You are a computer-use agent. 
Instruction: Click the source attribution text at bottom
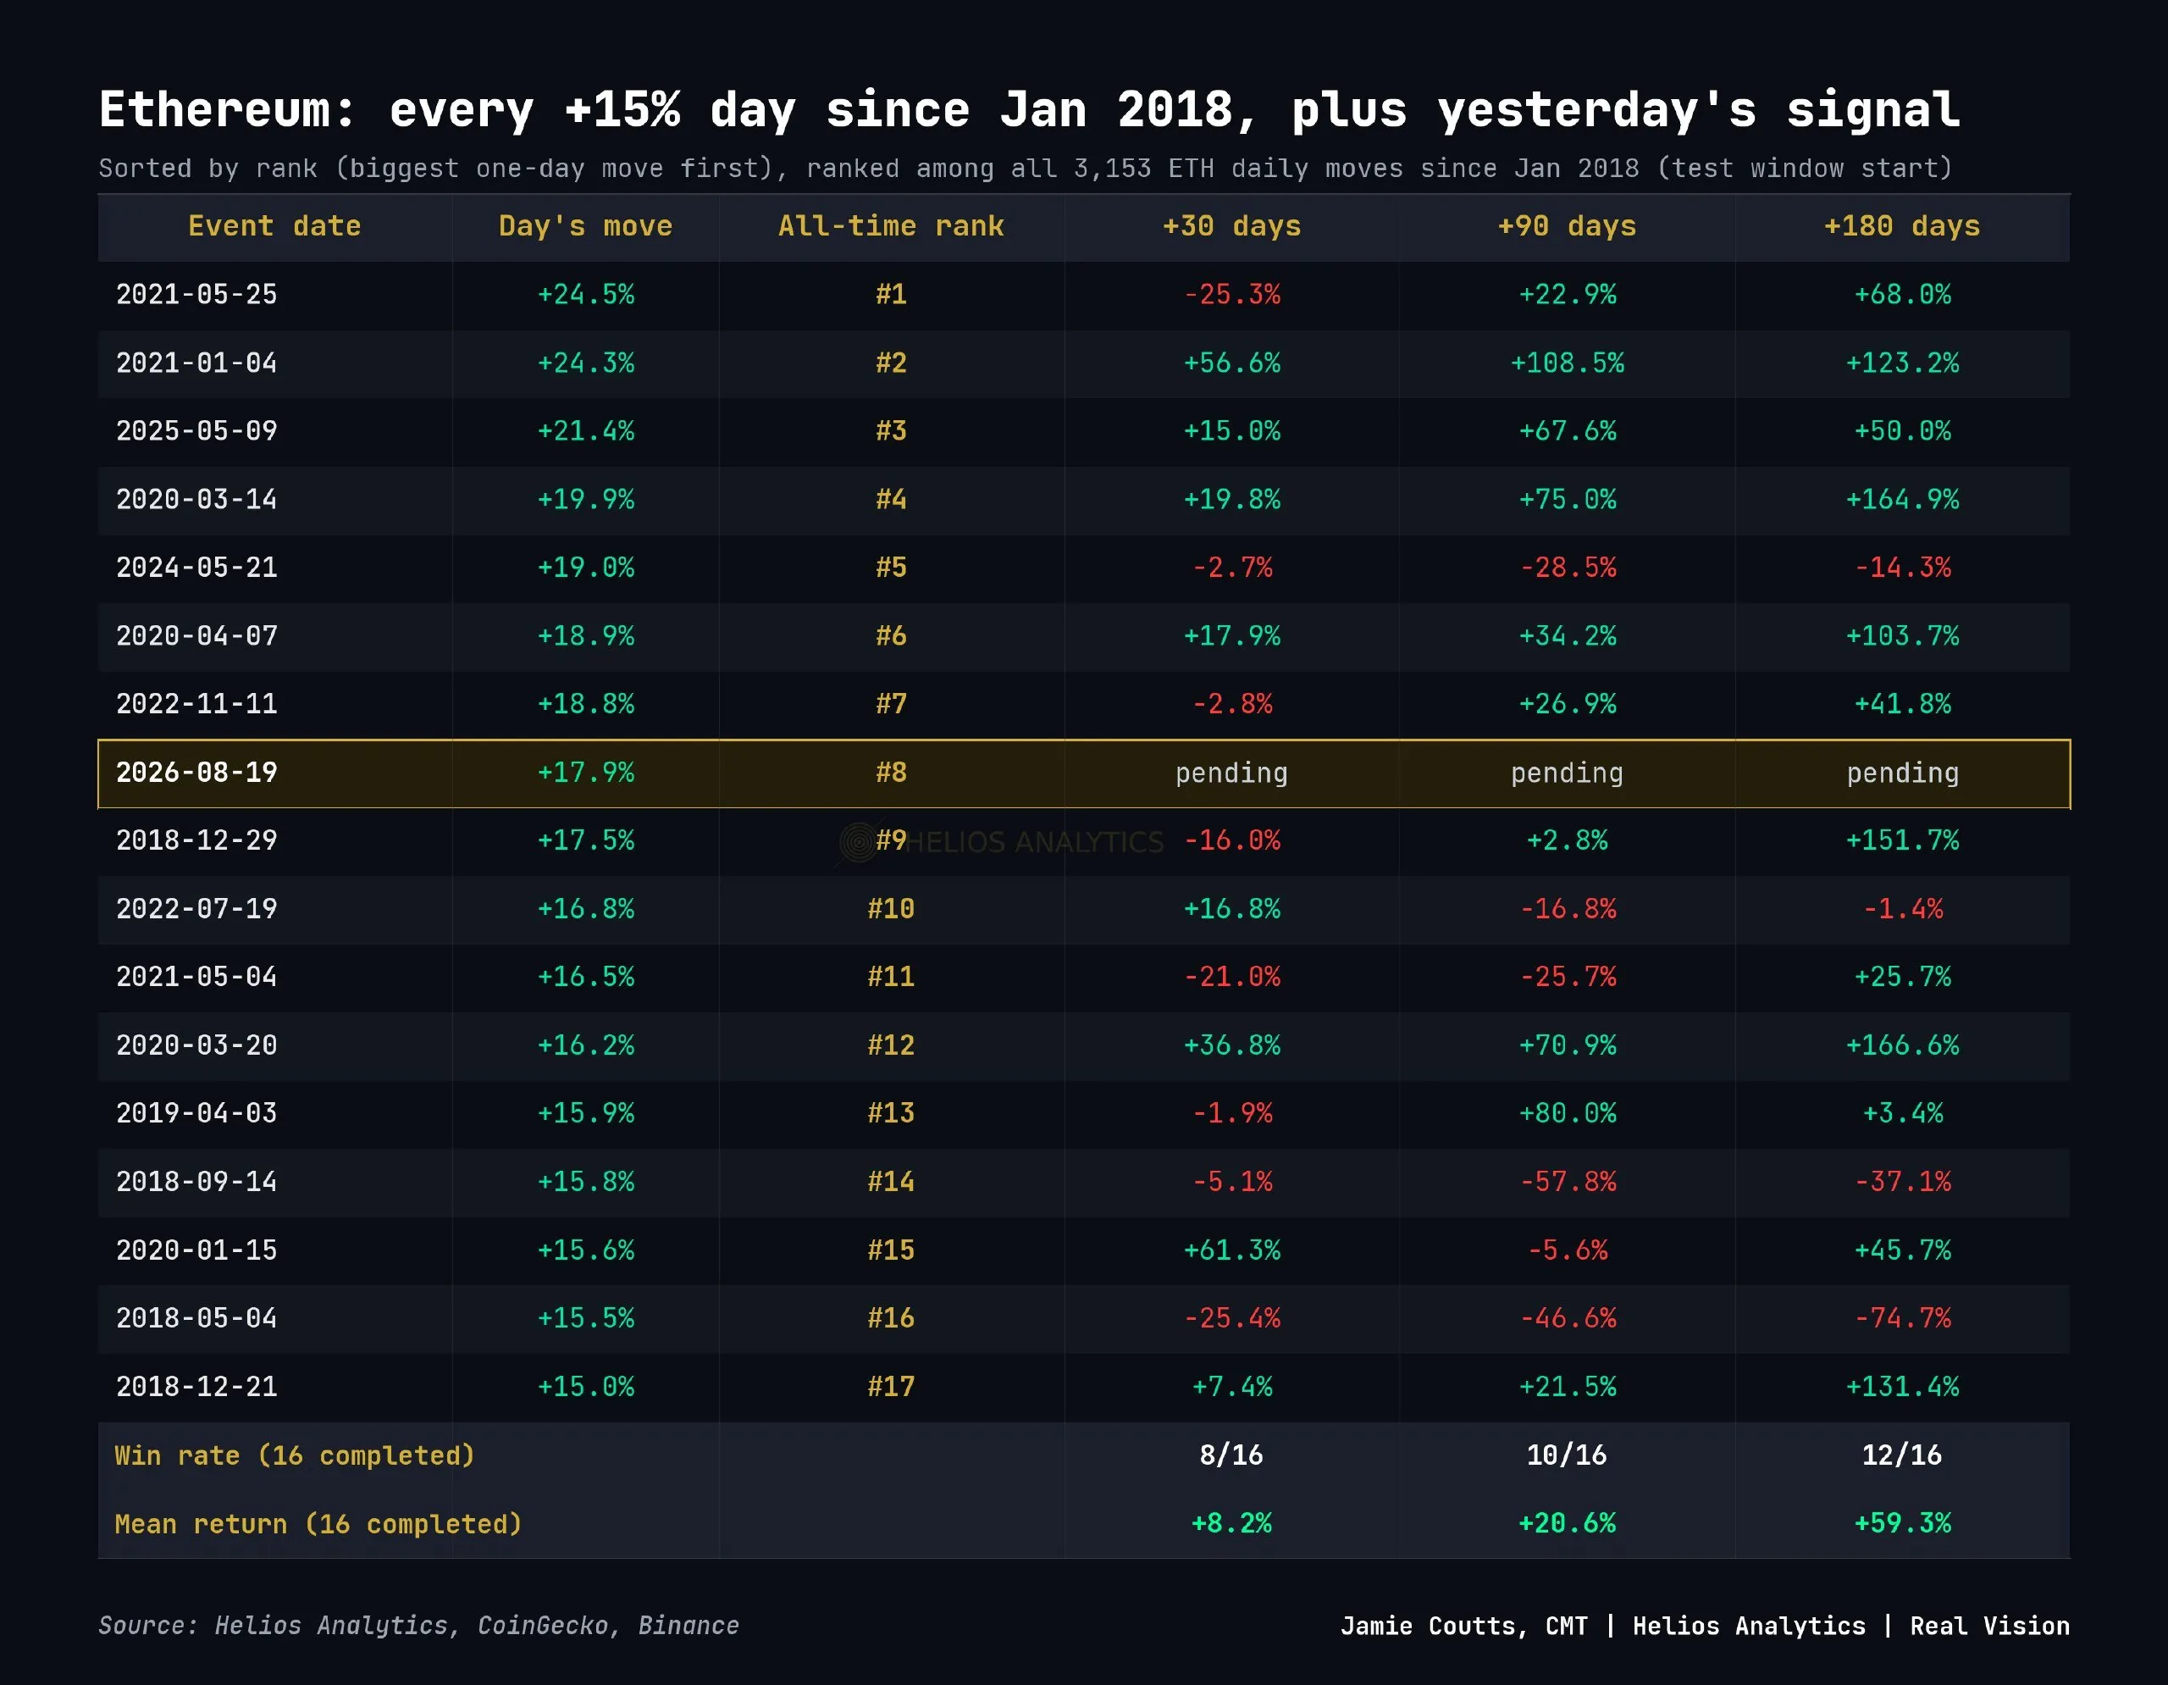coord(418,1626)
